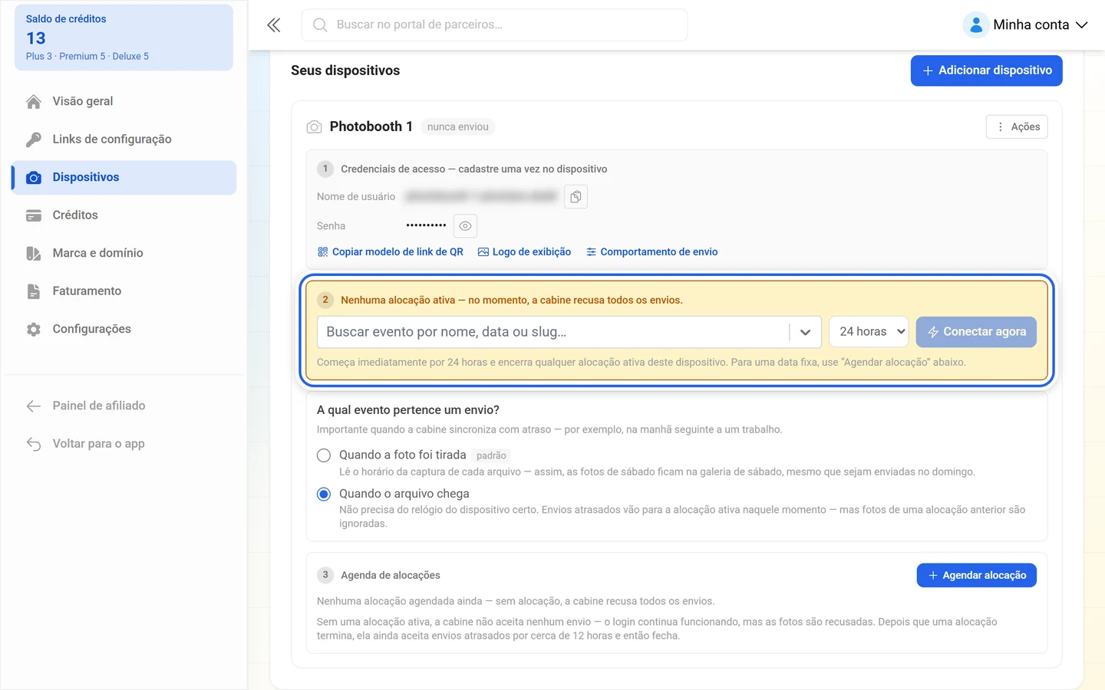Image resolution: width=1105 pixels, height=690 pixels.
Task: Open Logo de exibição link
Action: pyautogui.click(x=524, y=251)
